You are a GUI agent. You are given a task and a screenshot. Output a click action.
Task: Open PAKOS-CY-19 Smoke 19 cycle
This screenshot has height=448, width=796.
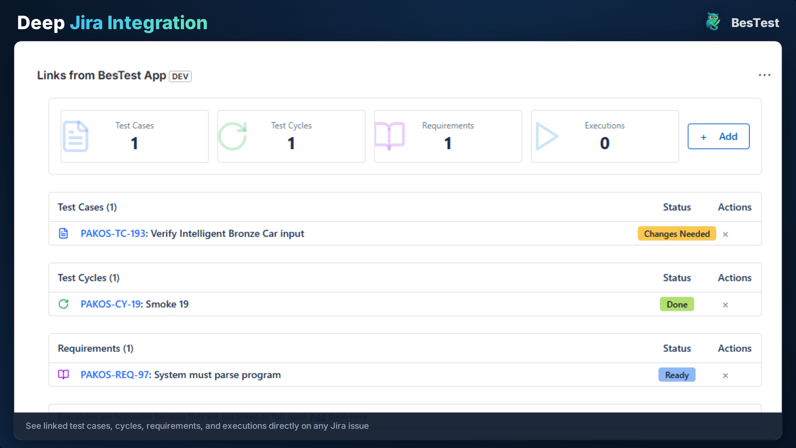(x=110, y=304)
